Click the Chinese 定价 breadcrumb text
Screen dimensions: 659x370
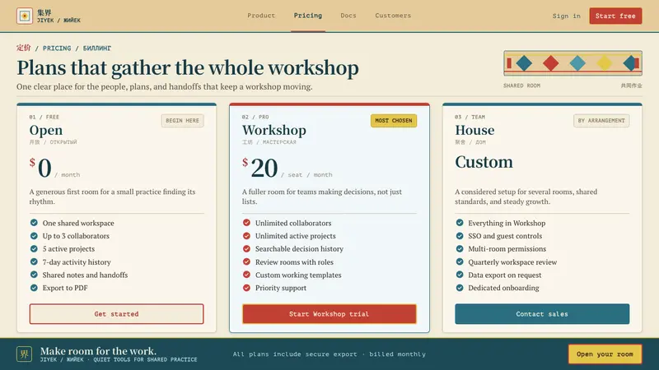[x=24, y=48]
